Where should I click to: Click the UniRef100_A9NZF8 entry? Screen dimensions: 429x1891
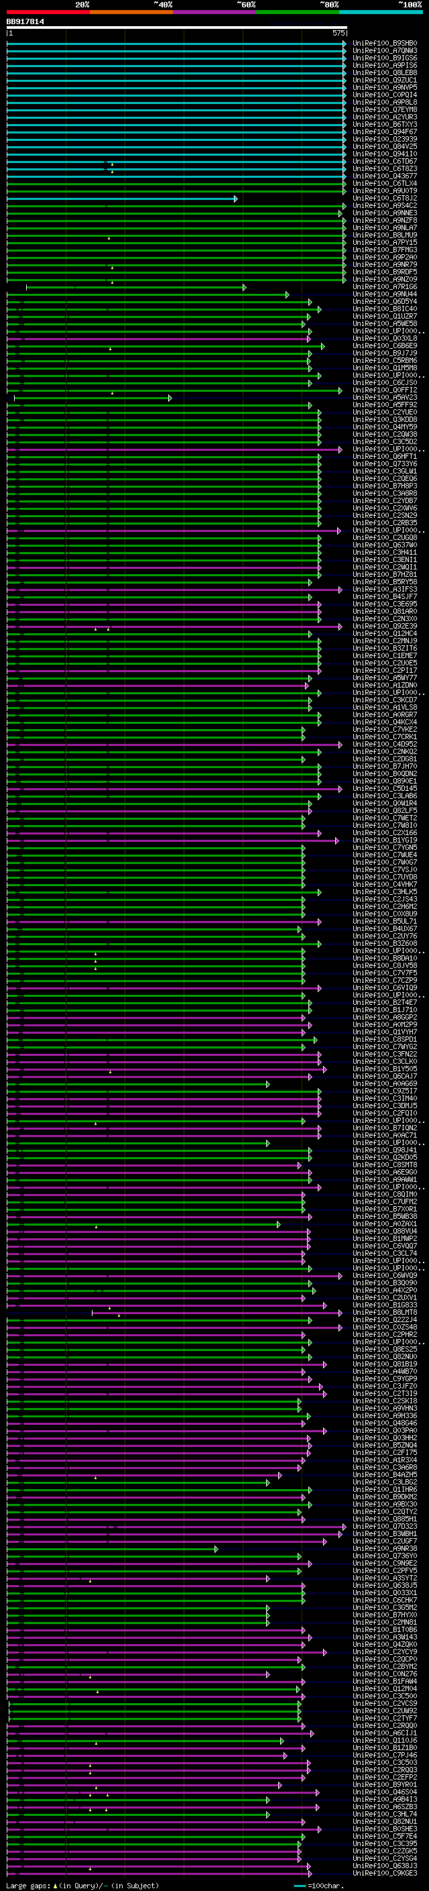coord(385,220)
